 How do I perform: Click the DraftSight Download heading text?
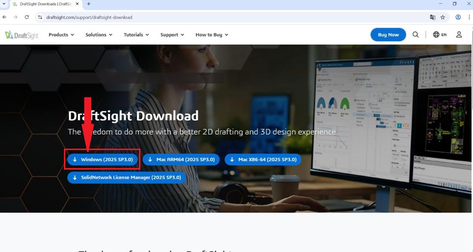pyautogui.click(x=133, y=116)
